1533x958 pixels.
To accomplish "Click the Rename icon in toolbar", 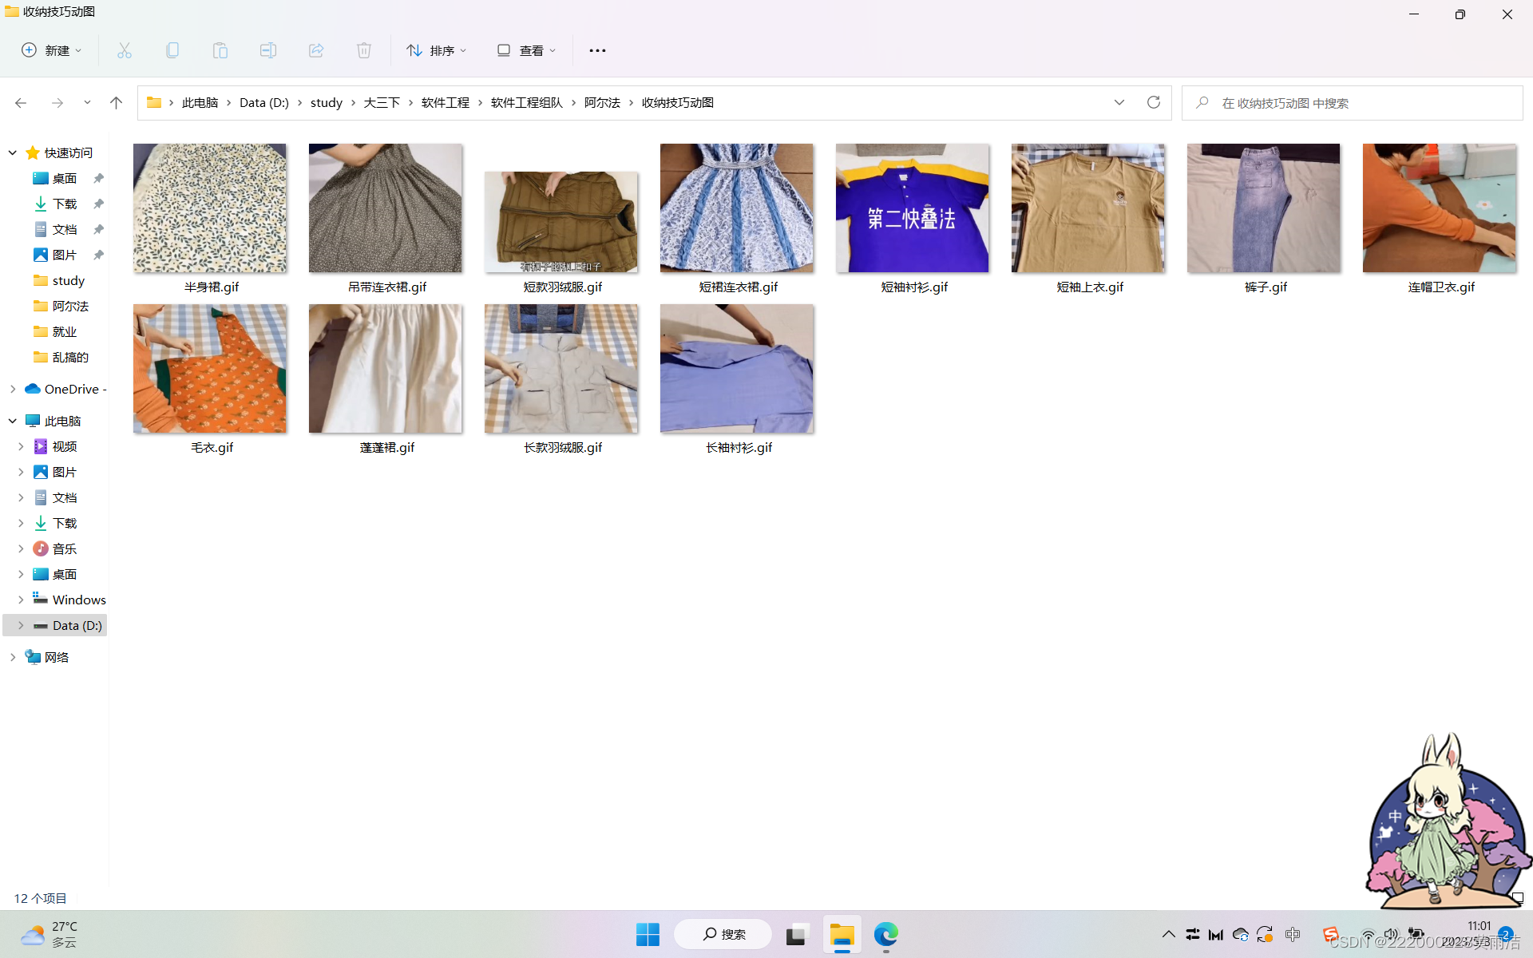I will click(268, 50).
